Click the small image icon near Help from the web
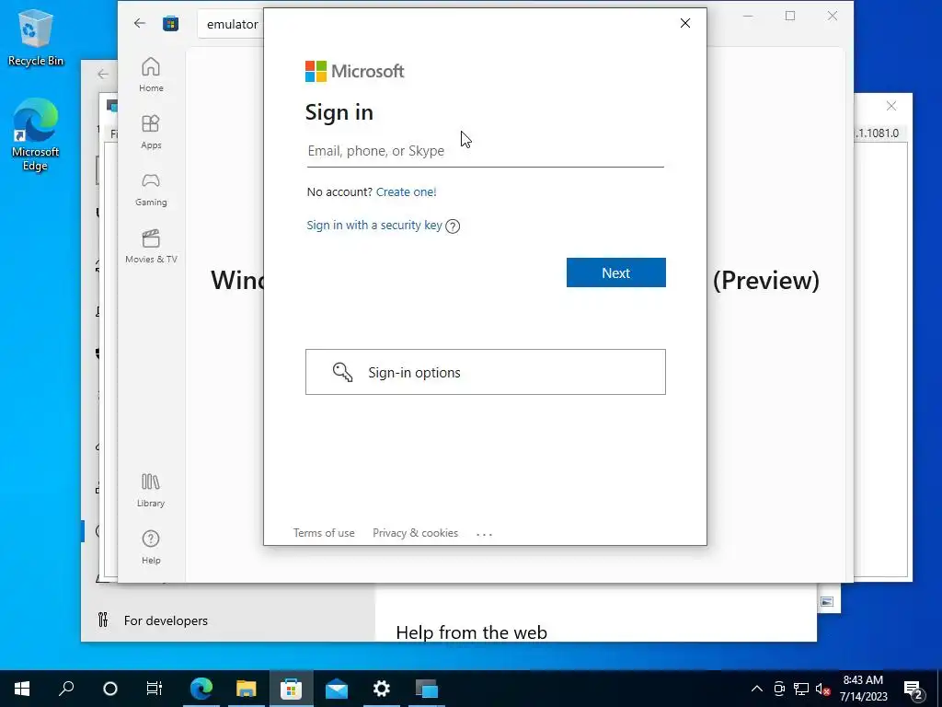The height and width of the screenshot is (707, 942). point(827,602)
